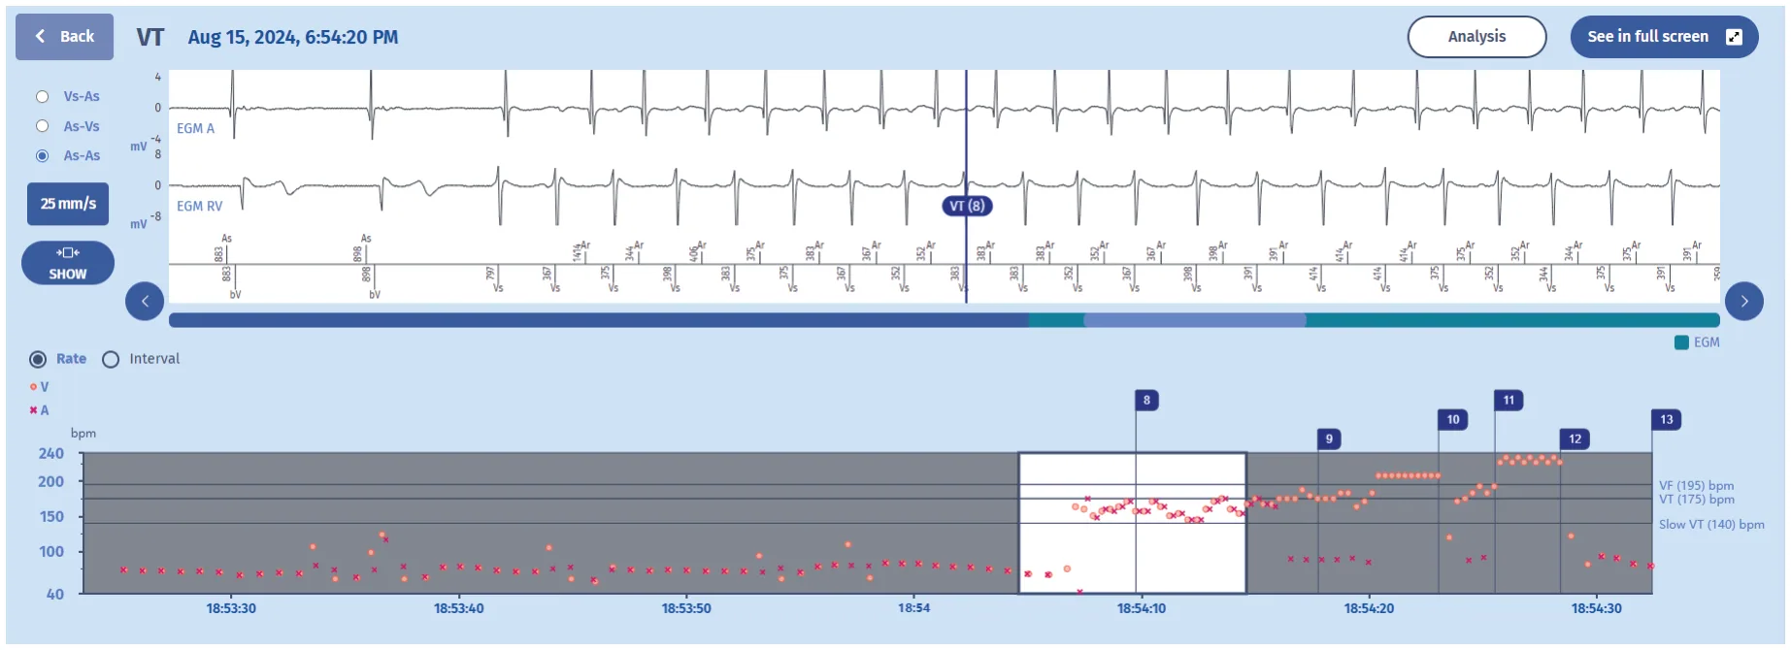
Task: Jump to event marker 11
Action: pos(1509,400)
